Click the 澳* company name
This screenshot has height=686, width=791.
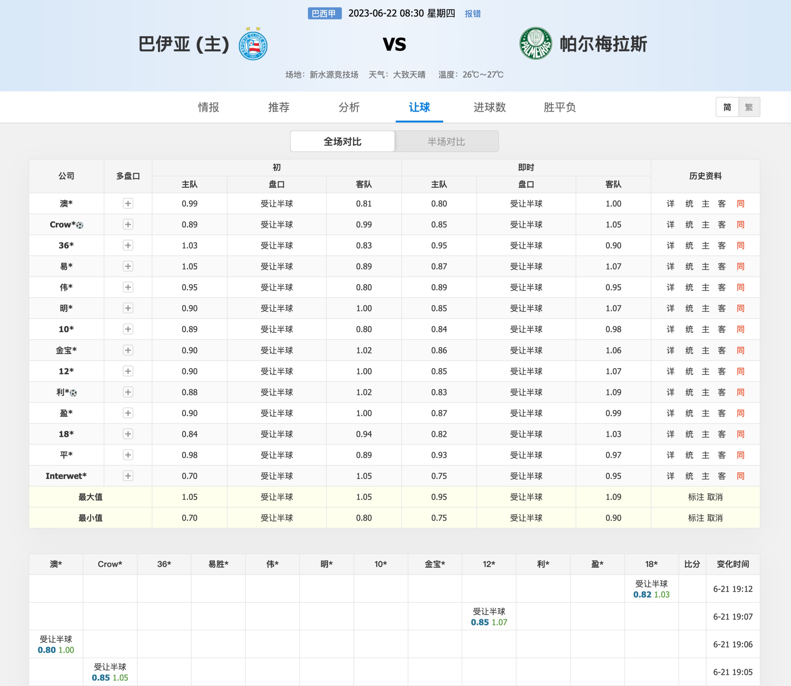66,204
